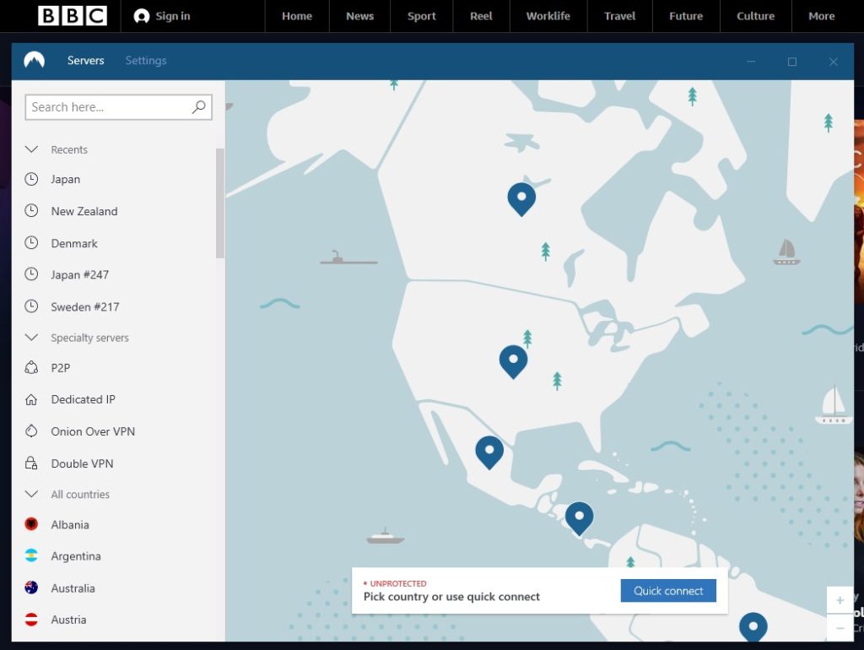Screen dimensions: 864x650
Task: Click the Argentina flag icon
Action: pos(31,555)
